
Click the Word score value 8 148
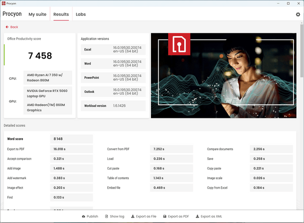click(71, 139)
